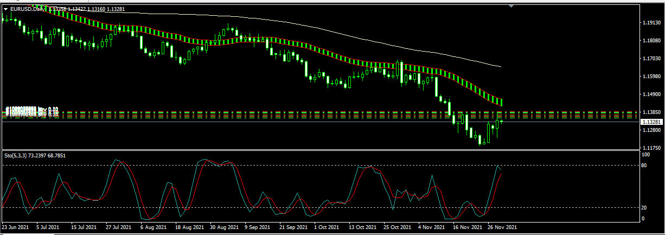This screenshot has width=665, height=235.
Task: Click the 1.19130 price scale label
Action: [650, 23]
